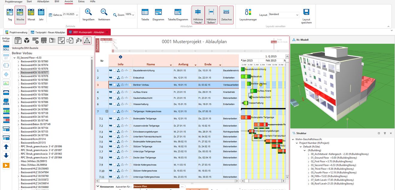Click the orange play button
This screenshot has height=190, width=395.
coord(6,165)
